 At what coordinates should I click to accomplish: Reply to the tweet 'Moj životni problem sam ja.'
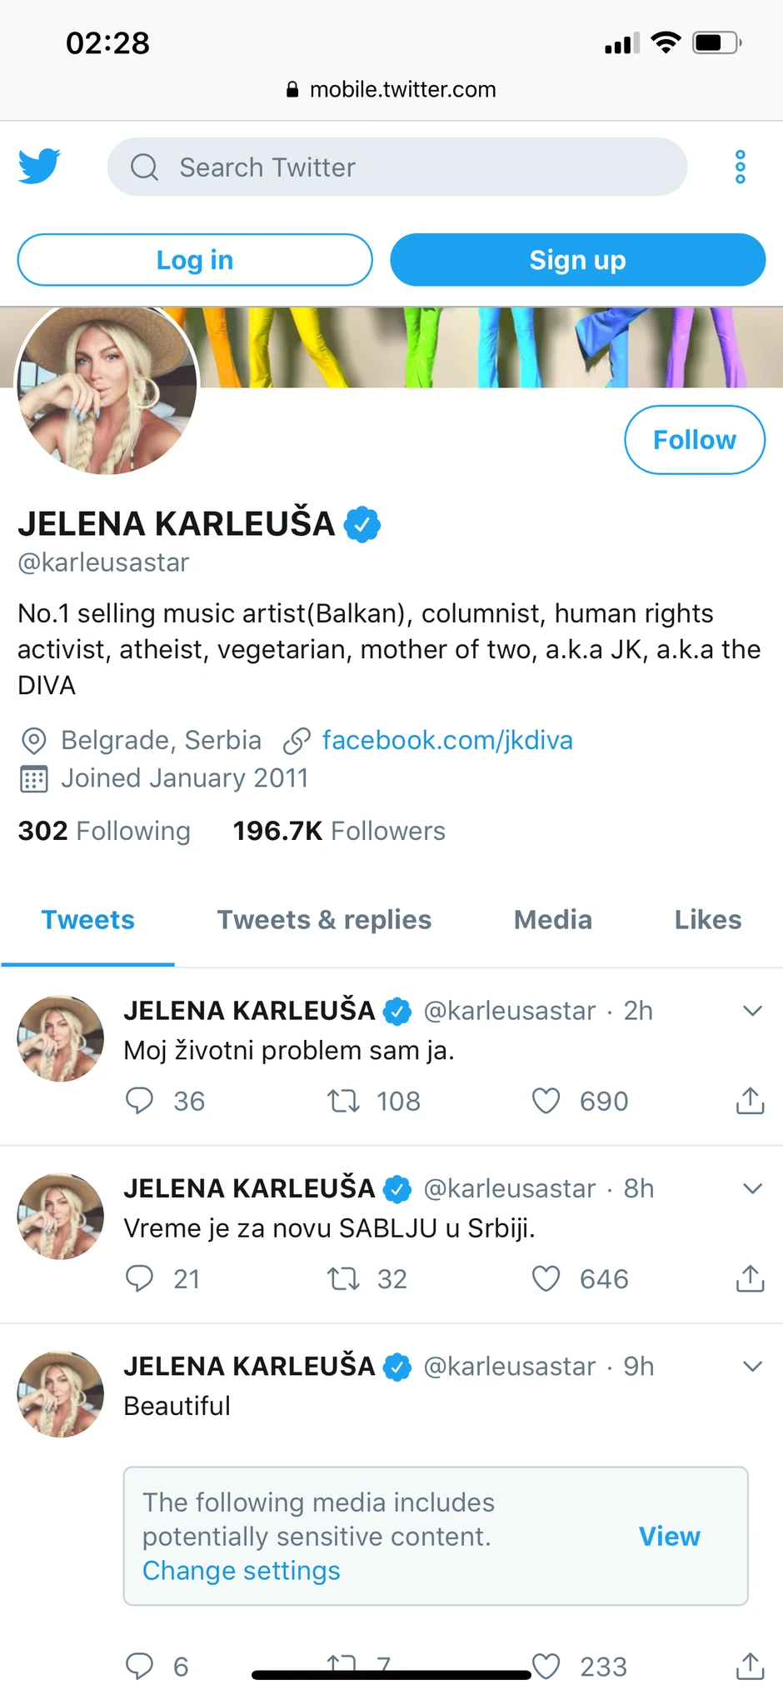(x=140, y=1100)
